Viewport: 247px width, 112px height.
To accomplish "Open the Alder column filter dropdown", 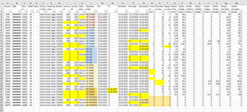I will [x=32, y=11].
